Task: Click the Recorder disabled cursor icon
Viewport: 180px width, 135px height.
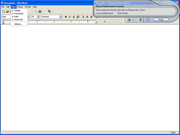Action: 133,20
